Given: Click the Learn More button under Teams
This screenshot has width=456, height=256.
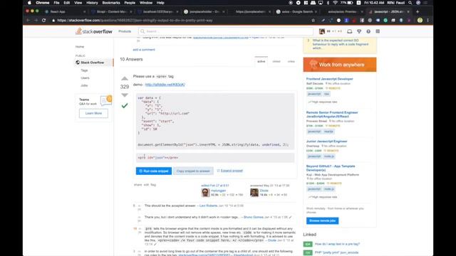Looking at the screenshot, I should (x=93, y=113).
